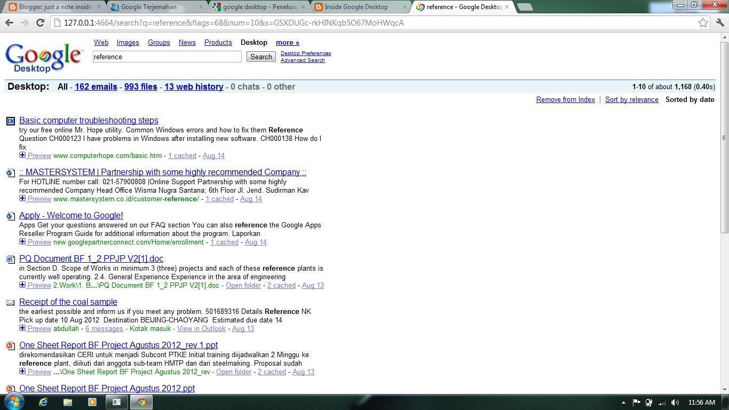Screen dimensions: 729x410
Task: Filter results to 13 web history
Action: tap(194, 87)
